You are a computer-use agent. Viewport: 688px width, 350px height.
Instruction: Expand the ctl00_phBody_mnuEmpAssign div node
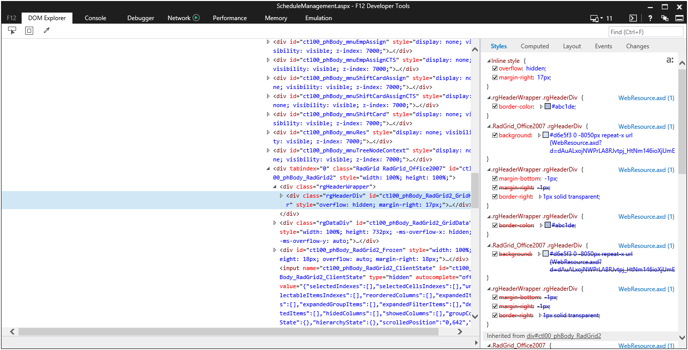click(x=268, y=42)
